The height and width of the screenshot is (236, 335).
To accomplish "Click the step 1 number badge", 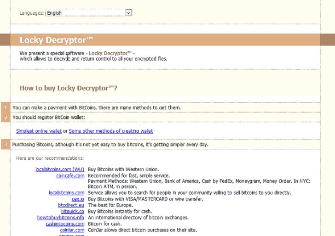I will (x=6, y=108).
